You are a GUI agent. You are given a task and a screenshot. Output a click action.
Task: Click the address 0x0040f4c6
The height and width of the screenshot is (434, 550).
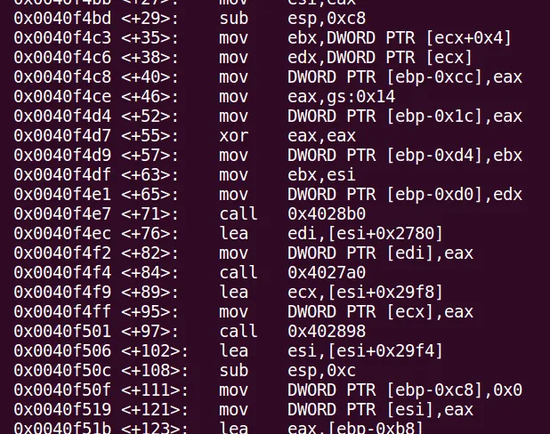(x=62, y=58)
